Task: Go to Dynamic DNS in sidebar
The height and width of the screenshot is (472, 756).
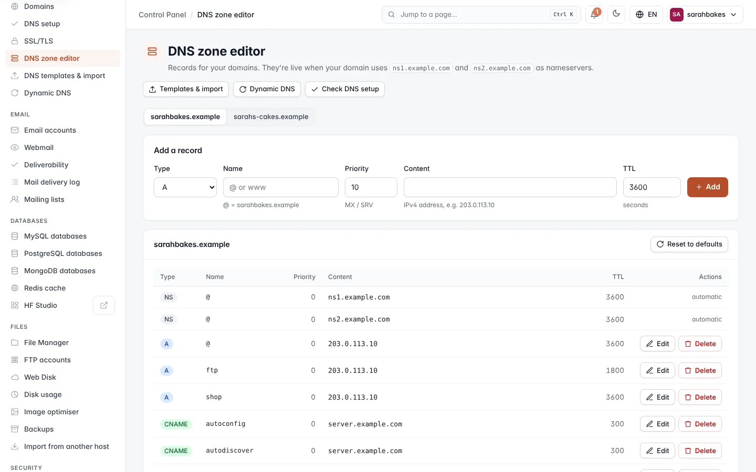Action: click(62, 93)
